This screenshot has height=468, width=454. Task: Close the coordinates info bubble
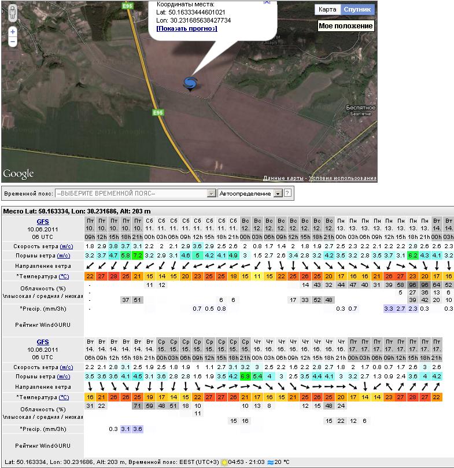pos(267,2)
